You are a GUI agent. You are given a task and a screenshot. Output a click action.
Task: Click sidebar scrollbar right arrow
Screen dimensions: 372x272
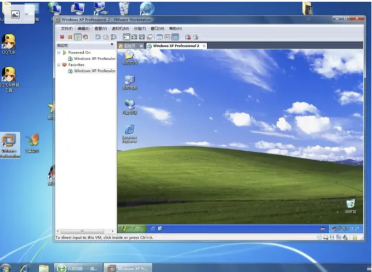pos(113,231)
